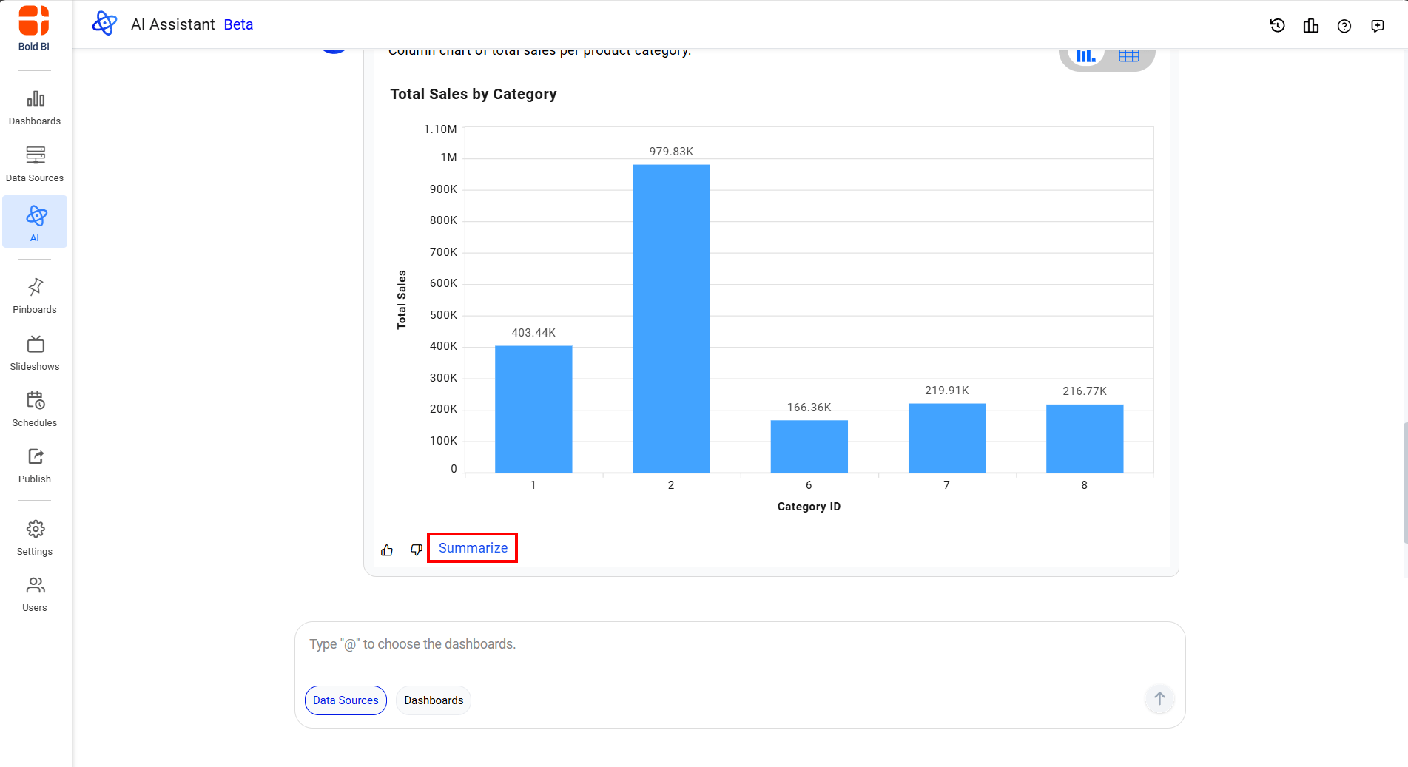Click the thumbs down dislike button

[x=417, y=550]
